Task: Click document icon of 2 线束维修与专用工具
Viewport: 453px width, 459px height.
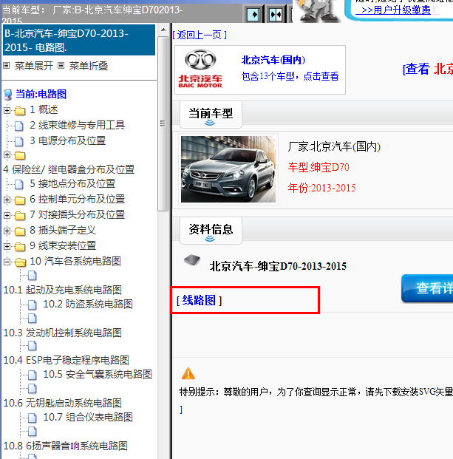Action: tap(19, 126)
